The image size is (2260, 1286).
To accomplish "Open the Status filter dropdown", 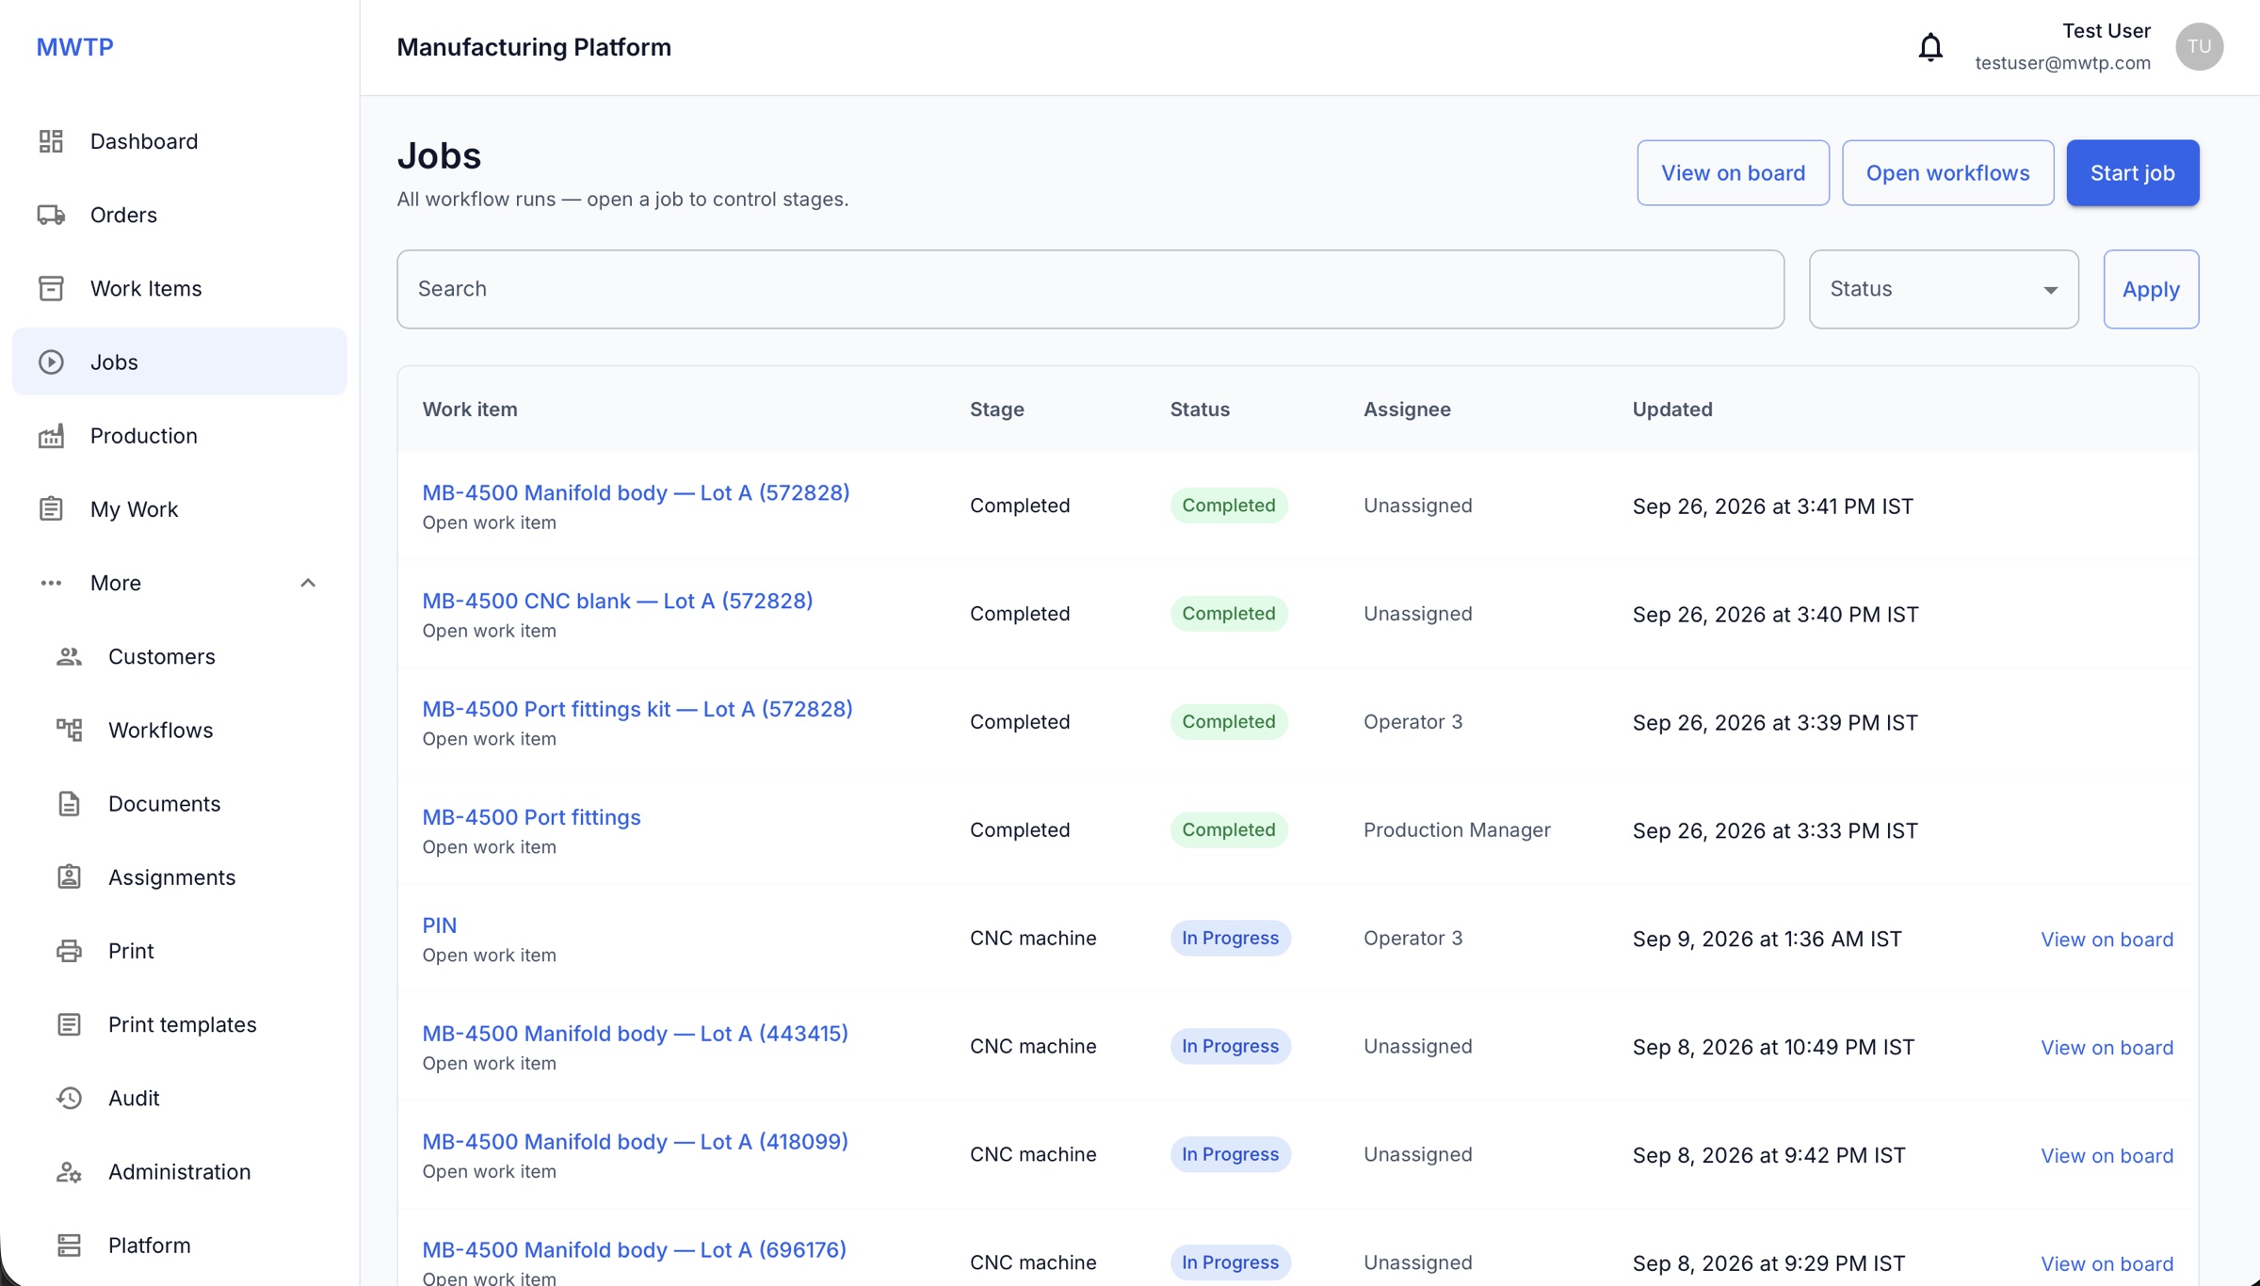I will point(1944,289).
